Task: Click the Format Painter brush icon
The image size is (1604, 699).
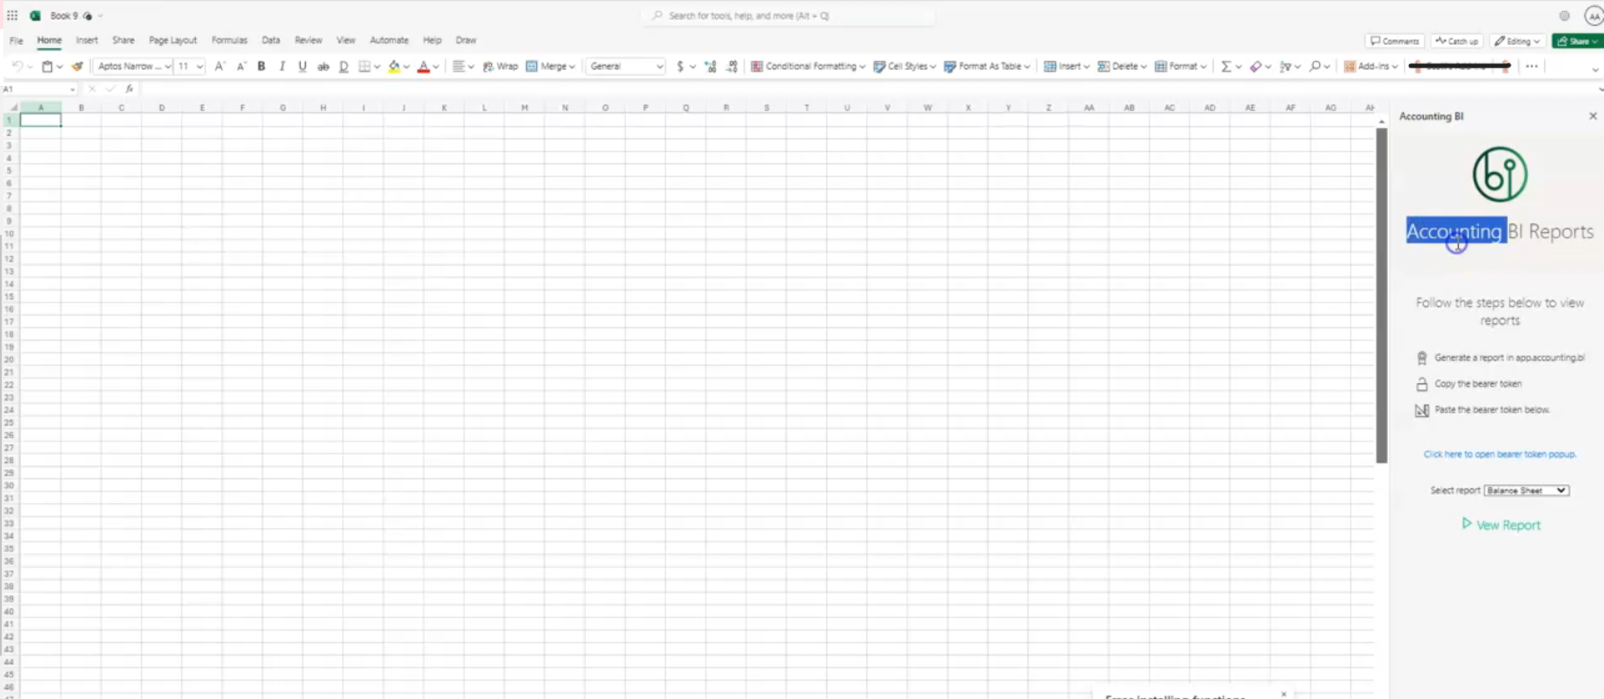Action: tap(77, 67)
